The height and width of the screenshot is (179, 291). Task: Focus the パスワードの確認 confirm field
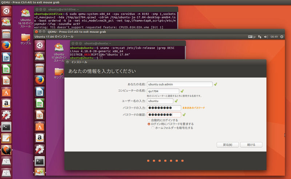[164, 115]
